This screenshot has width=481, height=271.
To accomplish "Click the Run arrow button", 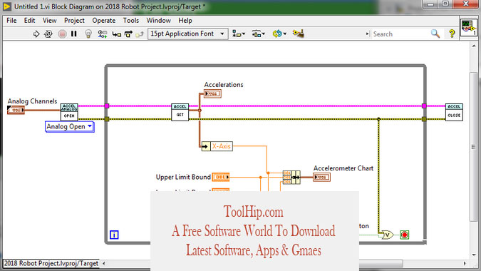I will tap(36, 34).
